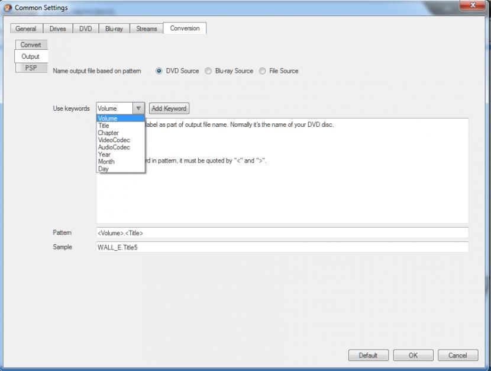
Task: Select Blu-ray Source radio button
Action: click(x=208, y=71)
